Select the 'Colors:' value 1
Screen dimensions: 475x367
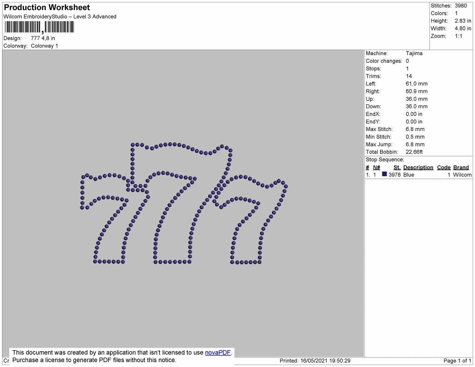click(456, 13)
